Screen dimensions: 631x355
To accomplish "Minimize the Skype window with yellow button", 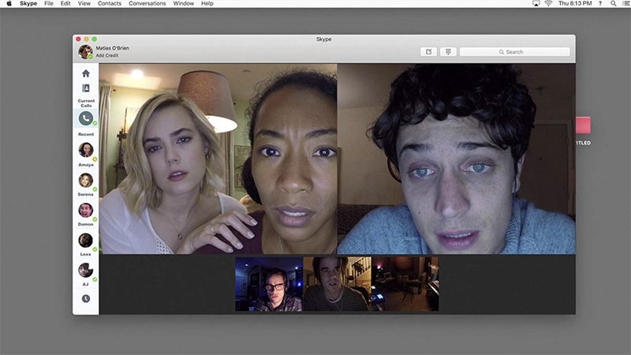I will click(x=86, y=39).
